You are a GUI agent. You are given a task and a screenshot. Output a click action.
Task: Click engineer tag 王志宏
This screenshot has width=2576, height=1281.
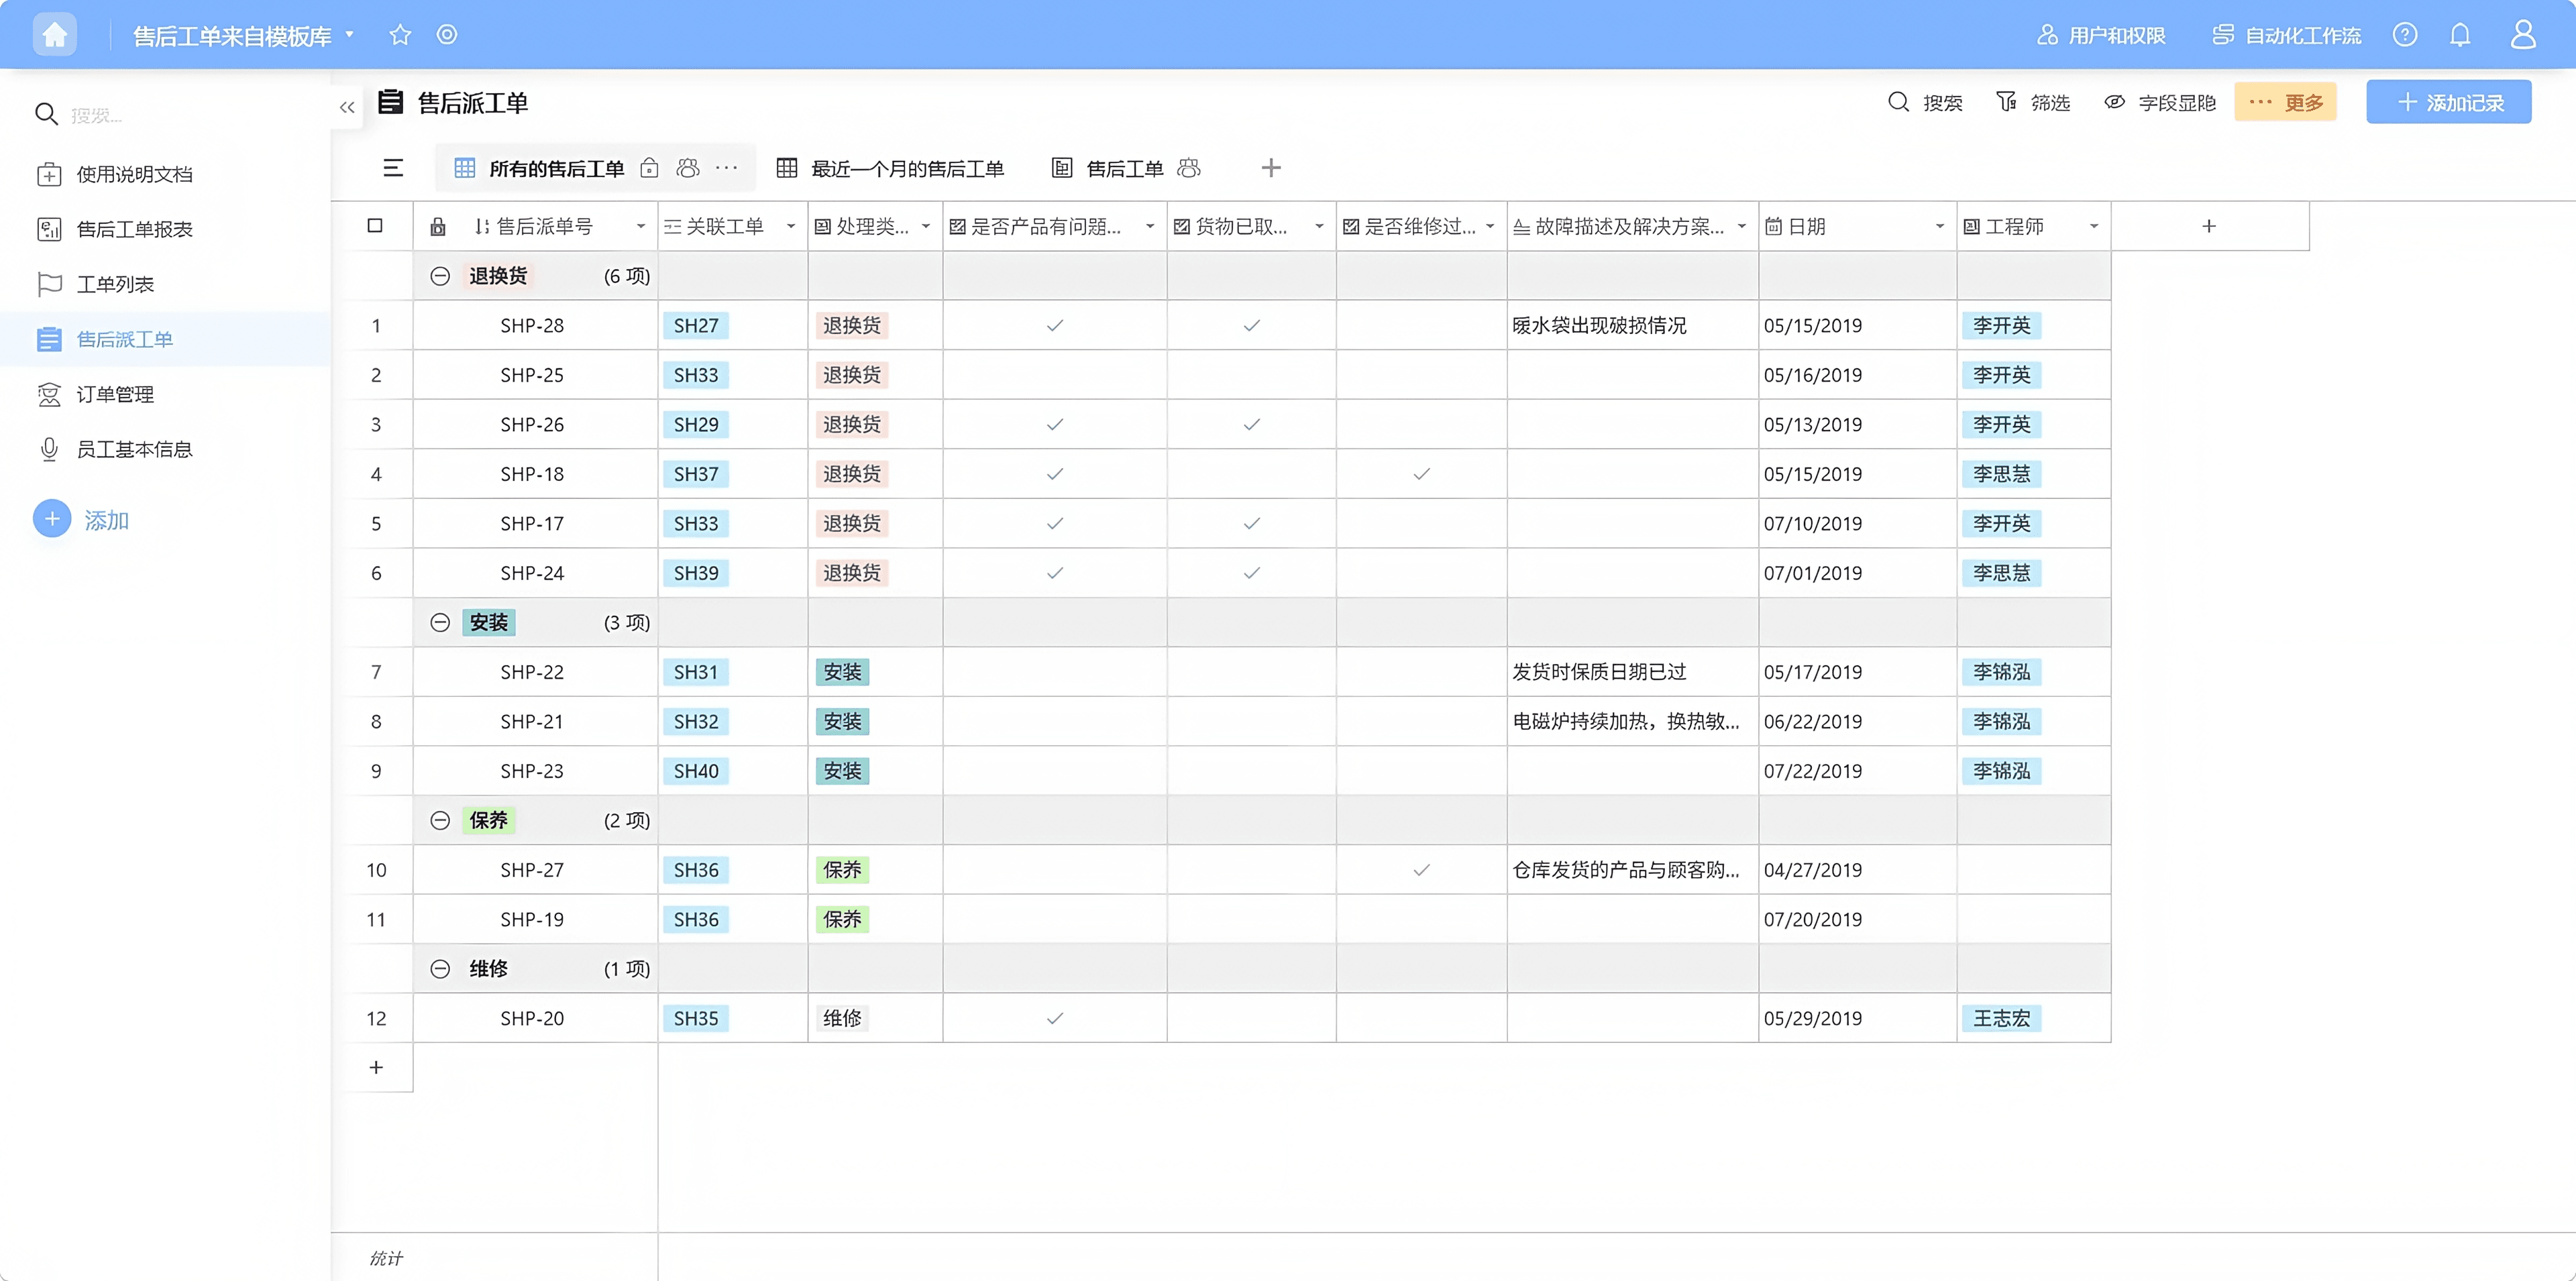[x=2001, y=1018]
